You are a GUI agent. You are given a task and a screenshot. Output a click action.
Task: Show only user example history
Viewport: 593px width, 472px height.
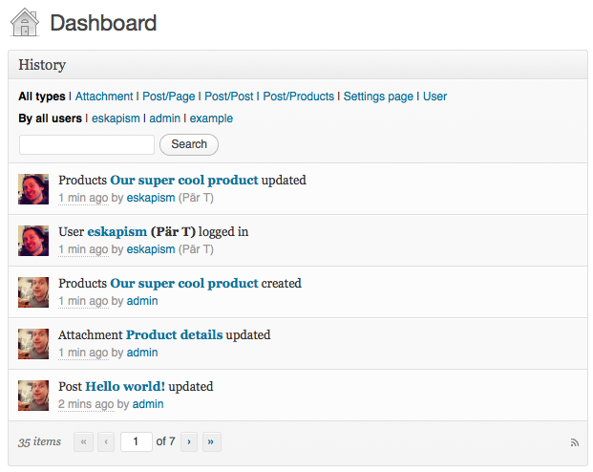(211, 118)
